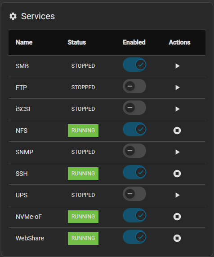Stop the SSH service
Screen dimensions: 214x257
(177, 174)
